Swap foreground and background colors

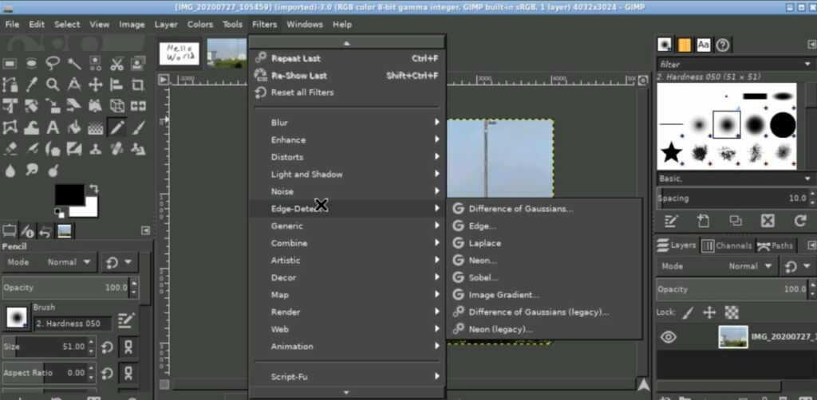coord(93,188)
